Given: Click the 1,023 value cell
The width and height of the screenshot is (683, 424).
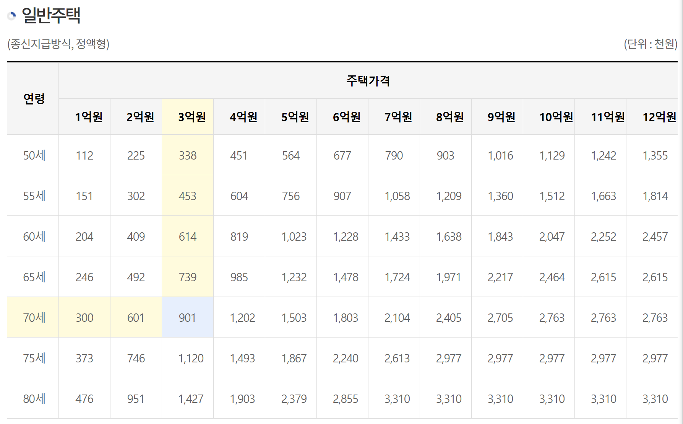Looking at the screenshot, I should coord(291,236).
